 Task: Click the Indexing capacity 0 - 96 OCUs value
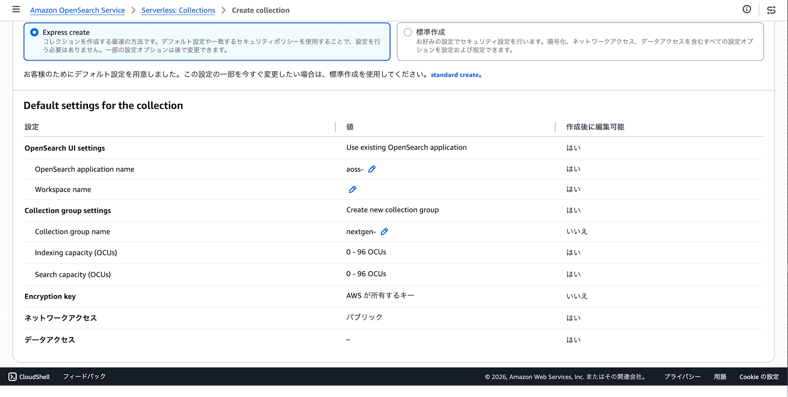pyautogui.click(x=366, y=252)
